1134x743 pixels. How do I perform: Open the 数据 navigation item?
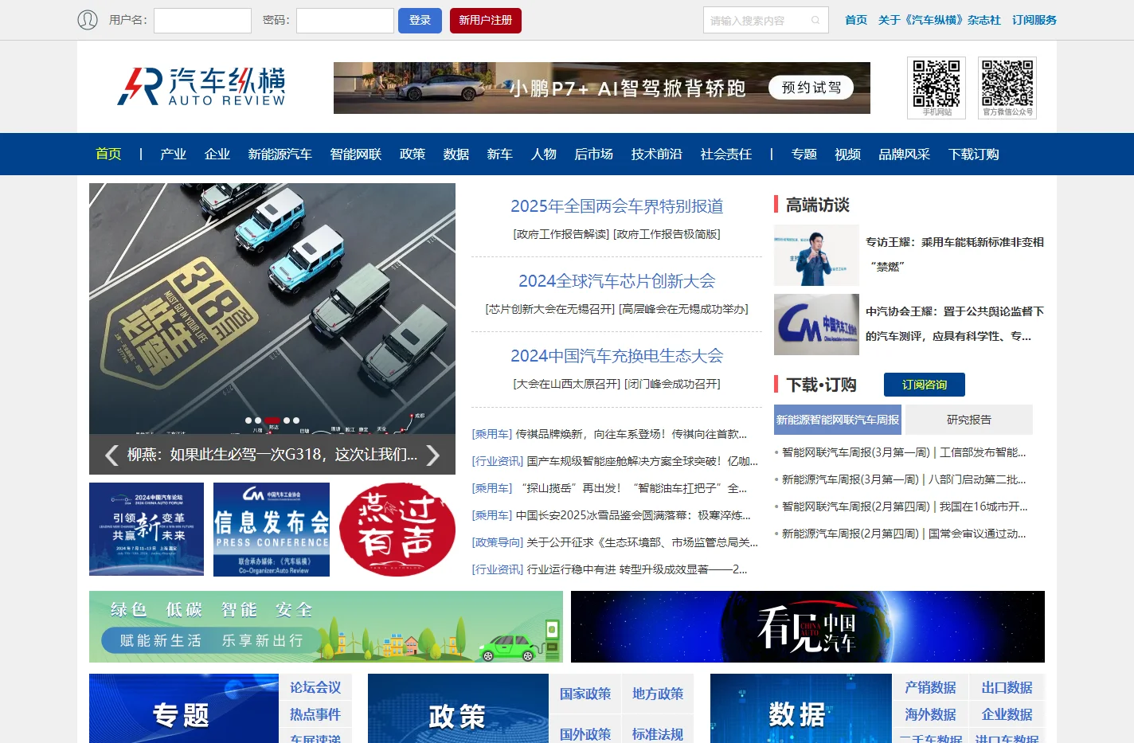pos(456,154)
